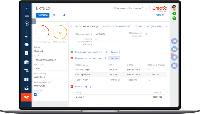Click the user profile photo
The width and height of the screenshot is (200, 114).
click(x=174, y=8)
